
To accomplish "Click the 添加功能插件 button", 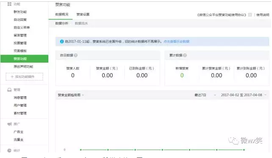I will point(24,77).
